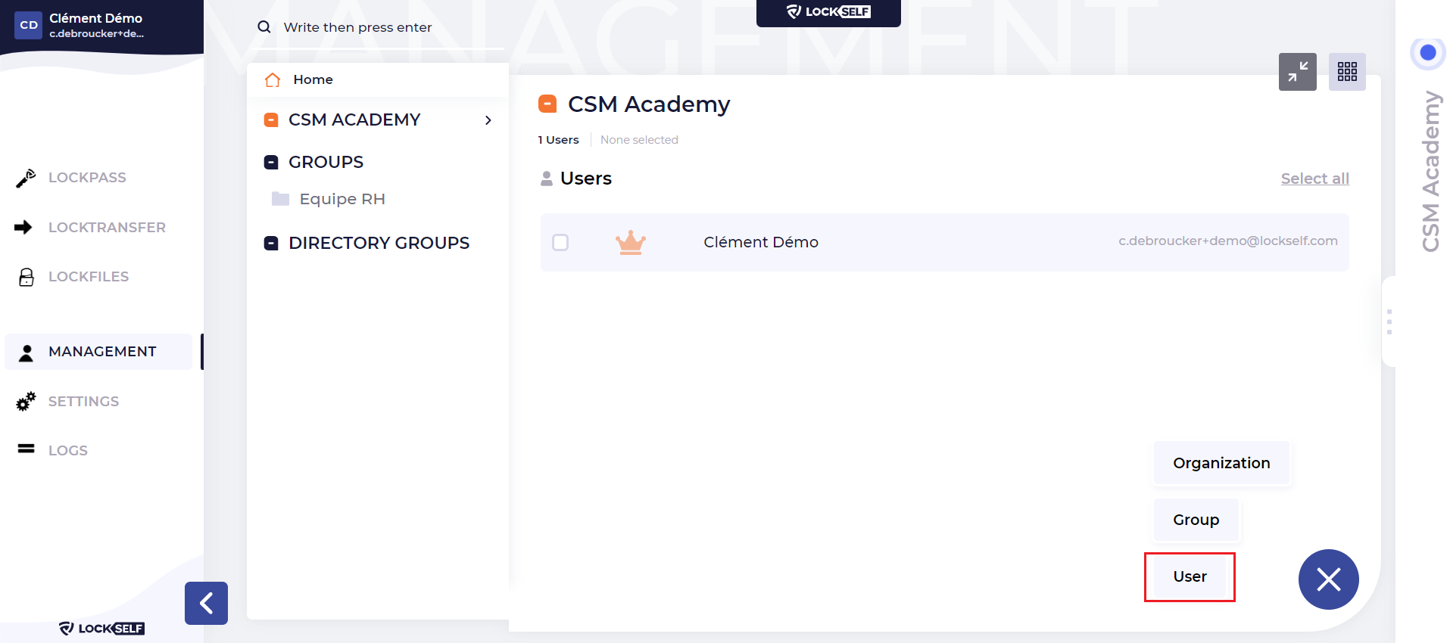Click the blue circle icon above the CSM Academy side label
Screen dimensions: 1450x643
pyautogui.click(x=1428, y=53)
